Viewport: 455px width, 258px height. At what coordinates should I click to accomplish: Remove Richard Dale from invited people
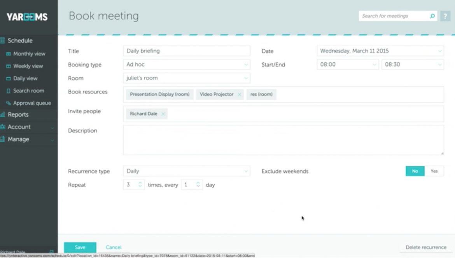click(x=163, y=114)
